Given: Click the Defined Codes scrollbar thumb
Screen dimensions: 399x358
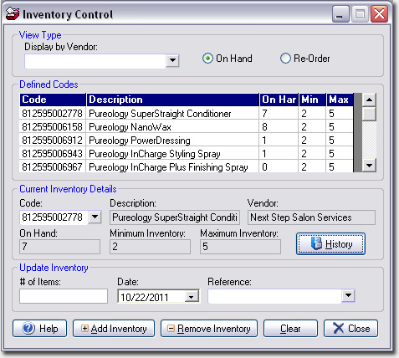Looking at the screenshot, I should (370, 114).
